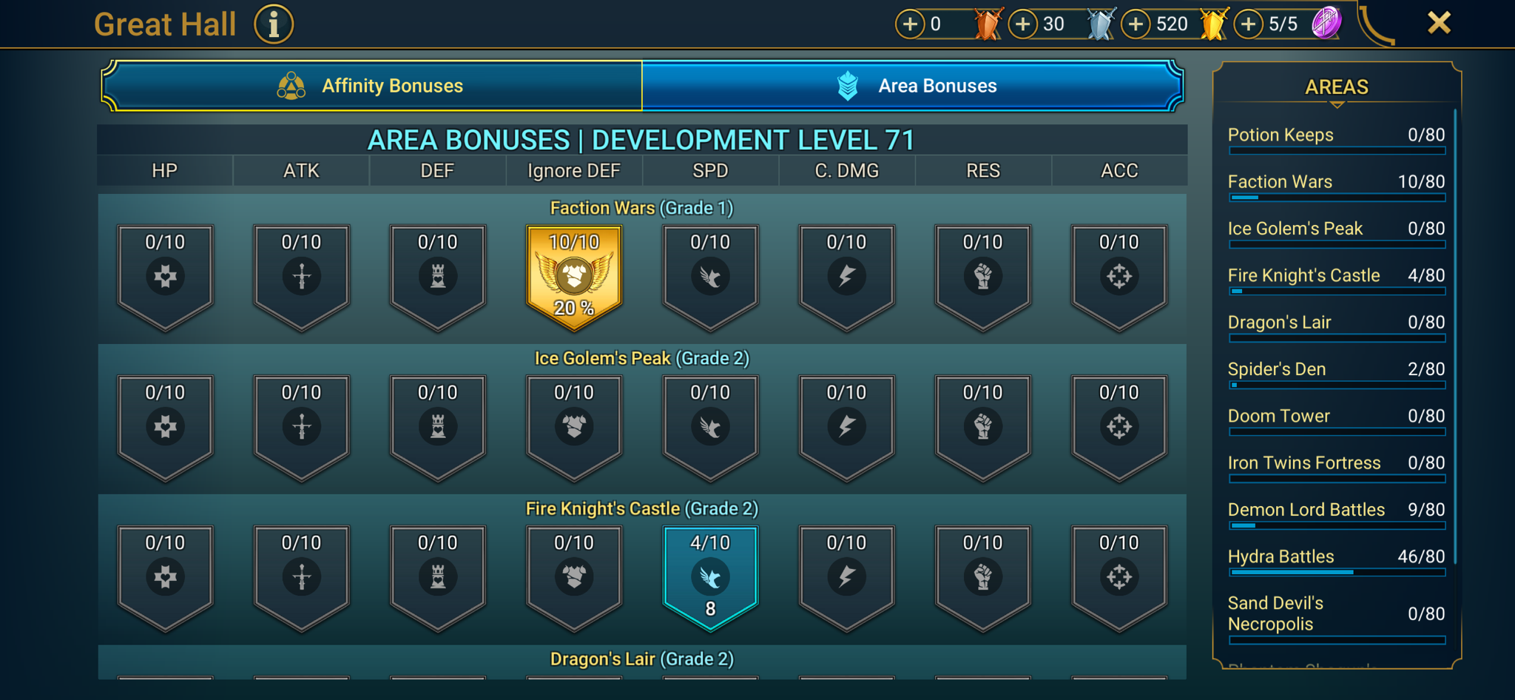This screenshot has width=1515, height=700.
Task: Add gold medals with the plus icon
Action: (1136, 24)
